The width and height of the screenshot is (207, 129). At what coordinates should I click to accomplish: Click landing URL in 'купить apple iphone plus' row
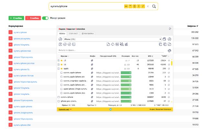click(108, 93)
